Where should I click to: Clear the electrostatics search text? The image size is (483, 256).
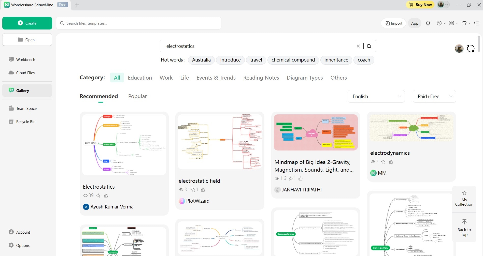pyautogui.click(x=358, y=46)
